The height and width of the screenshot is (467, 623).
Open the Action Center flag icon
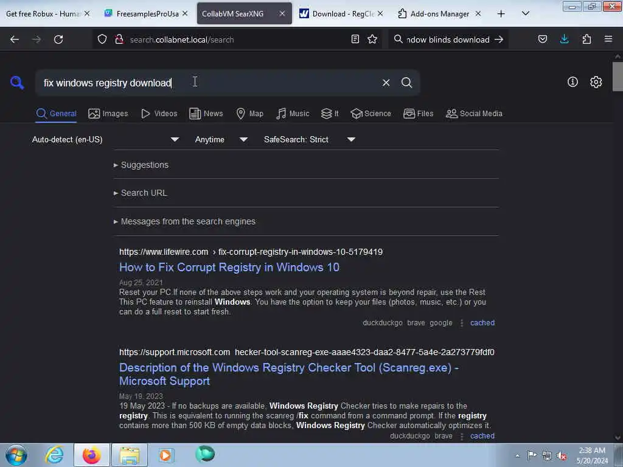(x=532, y=455)
